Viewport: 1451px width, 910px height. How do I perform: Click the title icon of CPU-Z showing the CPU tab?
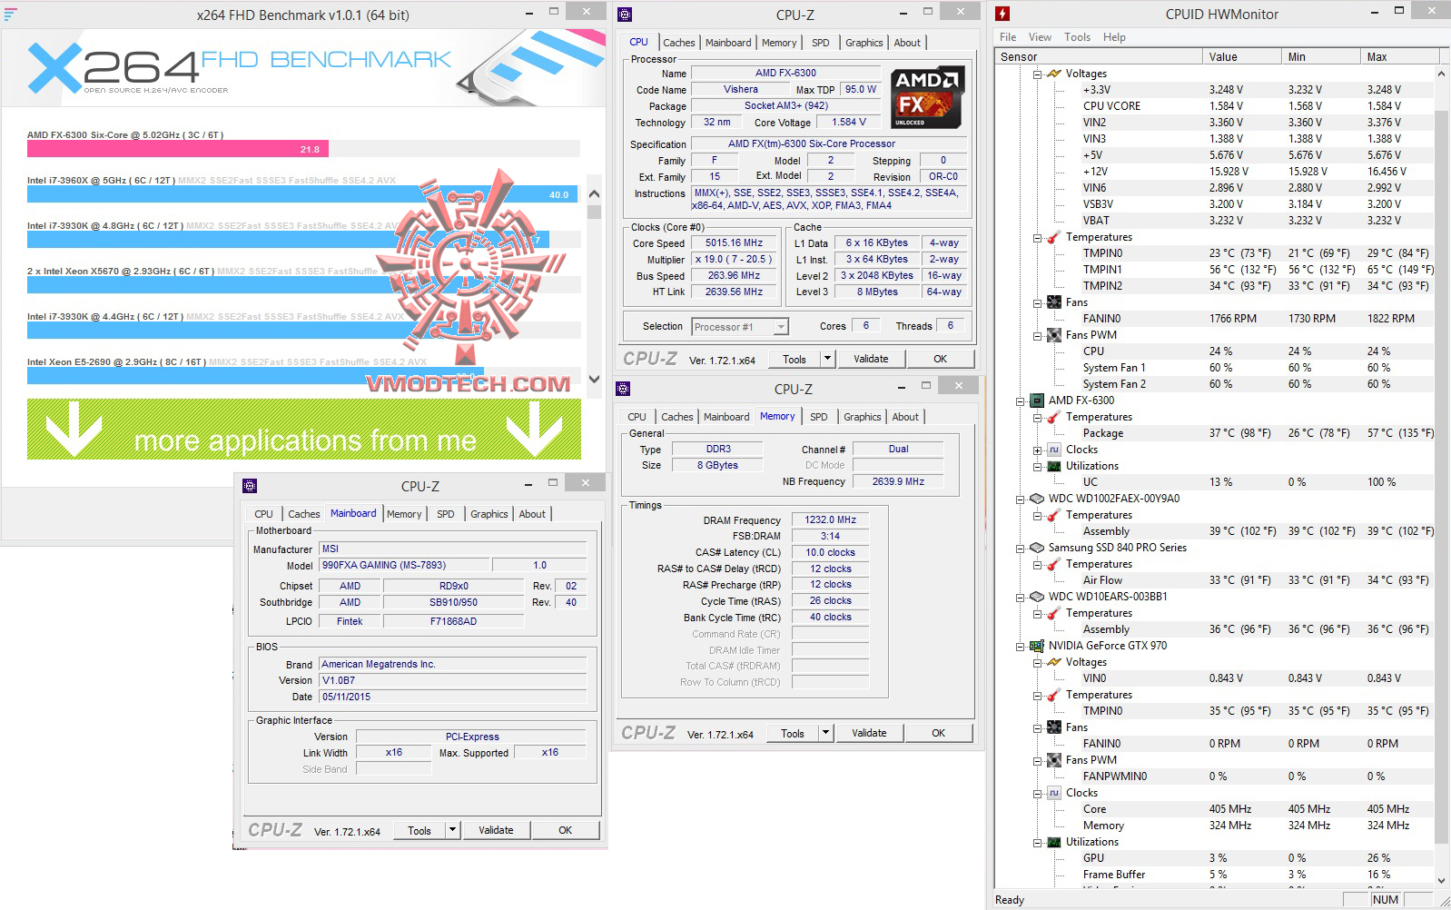click(625, 15)
